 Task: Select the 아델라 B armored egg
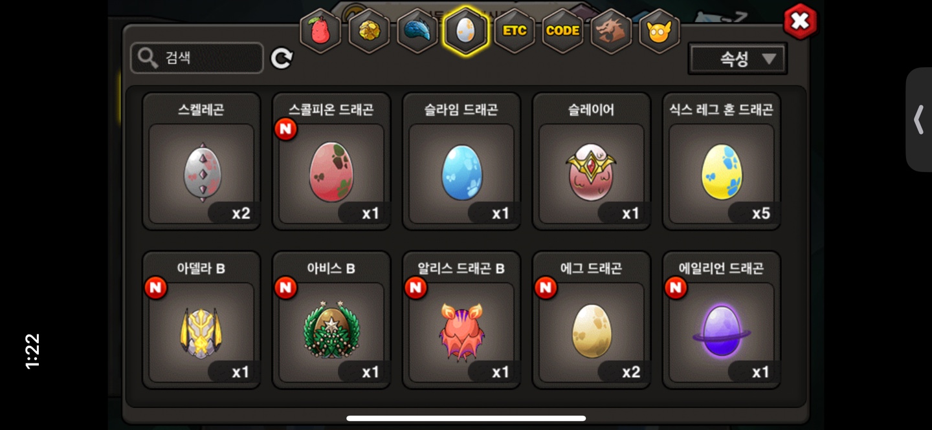pyautogui.click(x=201, y=320)
